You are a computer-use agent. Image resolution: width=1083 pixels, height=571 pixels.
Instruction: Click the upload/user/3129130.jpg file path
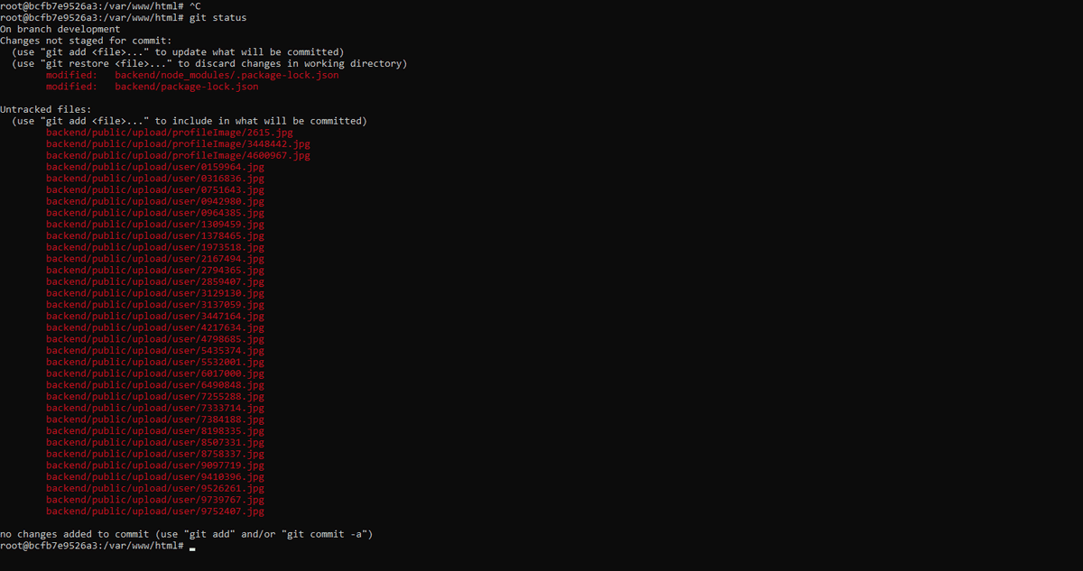tap(155, 293)
